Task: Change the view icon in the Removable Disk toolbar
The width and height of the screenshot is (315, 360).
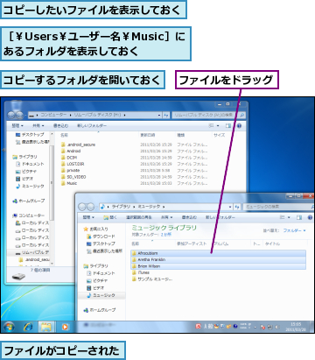Action: pos(211,126)
